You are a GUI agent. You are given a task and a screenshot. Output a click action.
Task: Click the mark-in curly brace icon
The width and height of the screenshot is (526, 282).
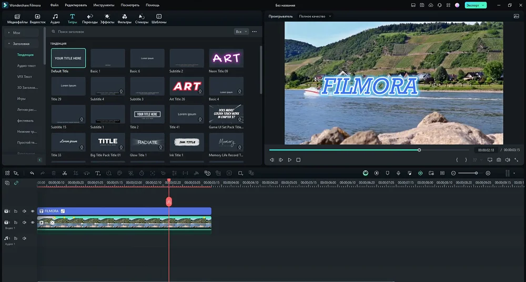coord(457,160)
